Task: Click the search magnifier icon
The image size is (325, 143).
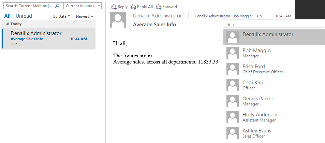Action: coord(57,6)
